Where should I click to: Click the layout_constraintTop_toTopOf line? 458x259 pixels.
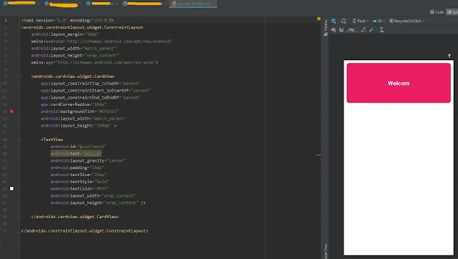[x=91, y=84]
